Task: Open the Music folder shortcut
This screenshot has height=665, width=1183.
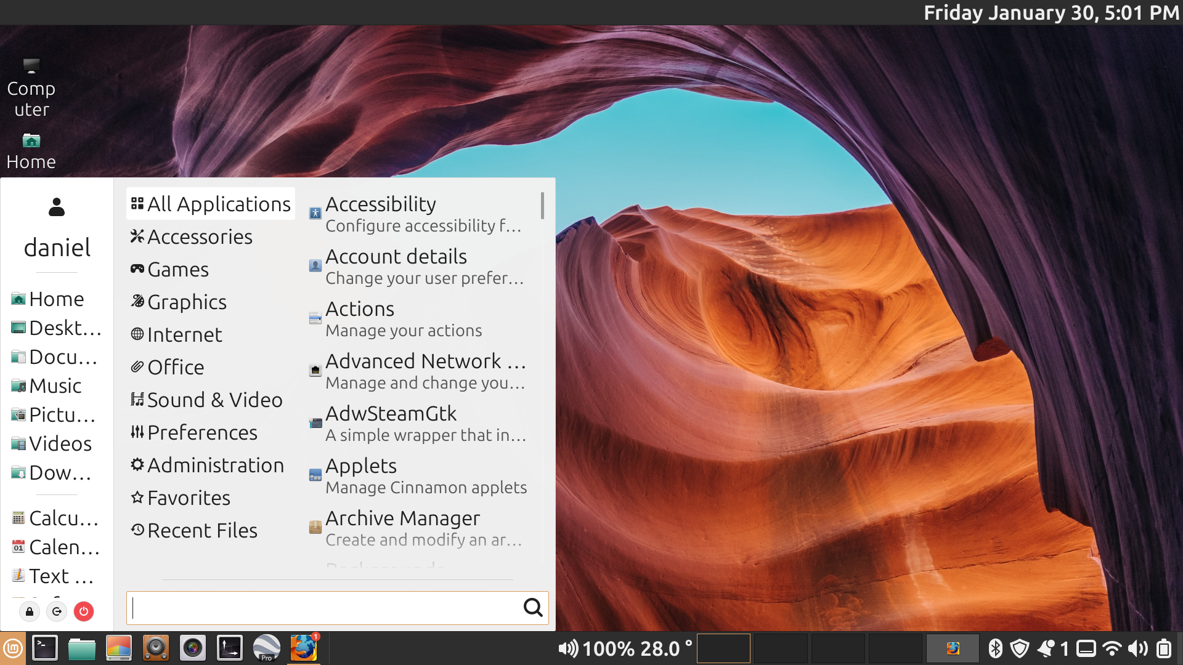Action: pos(54,386)
